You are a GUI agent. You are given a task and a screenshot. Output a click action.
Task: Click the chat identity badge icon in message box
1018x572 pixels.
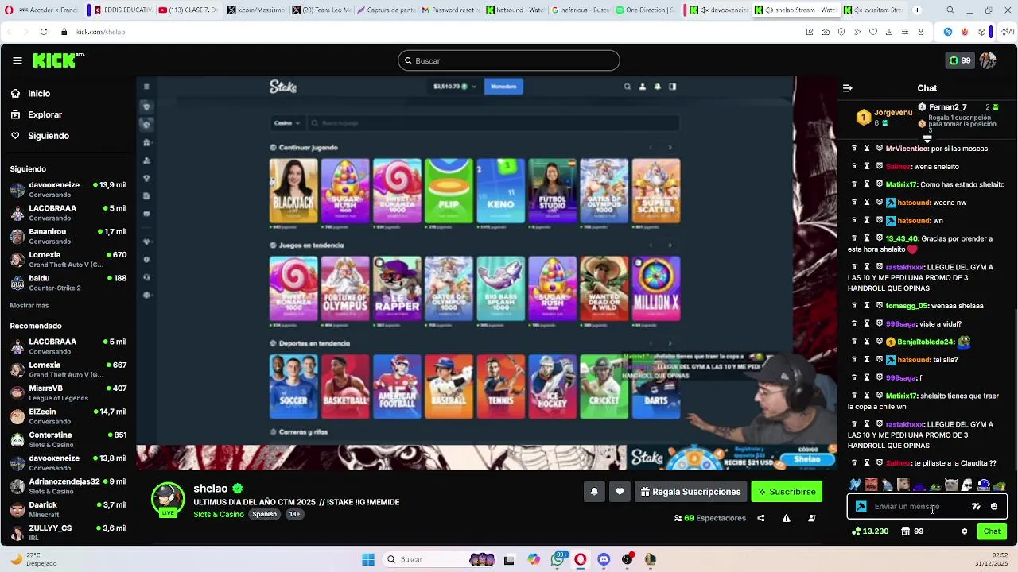click(x=861, y=506)
